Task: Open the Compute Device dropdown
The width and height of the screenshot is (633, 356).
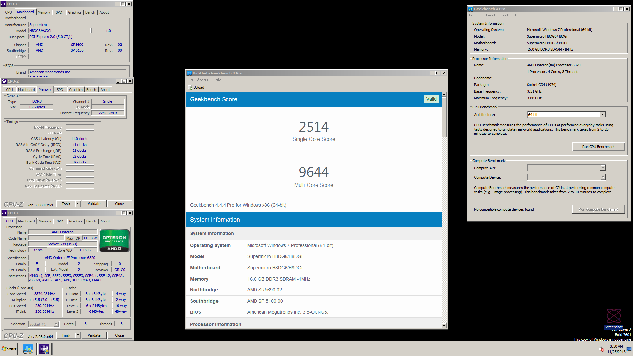Action: [603, 177]
